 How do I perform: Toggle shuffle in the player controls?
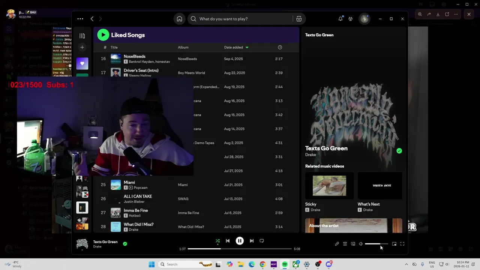point(217,241)
